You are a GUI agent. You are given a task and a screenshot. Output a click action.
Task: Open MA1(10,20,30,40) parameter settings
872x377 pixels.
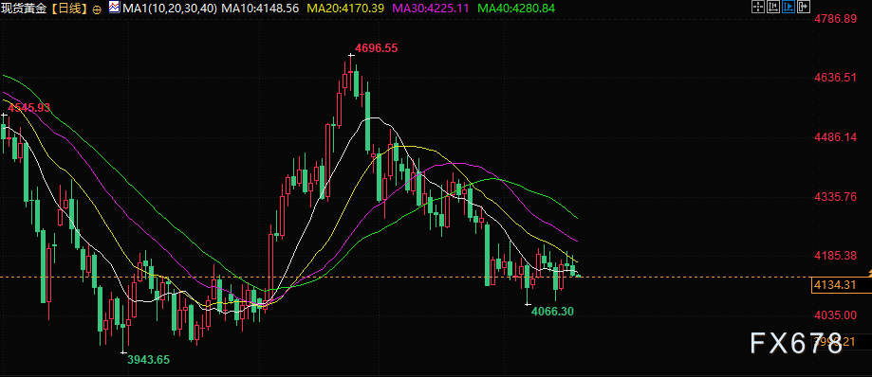170,9
